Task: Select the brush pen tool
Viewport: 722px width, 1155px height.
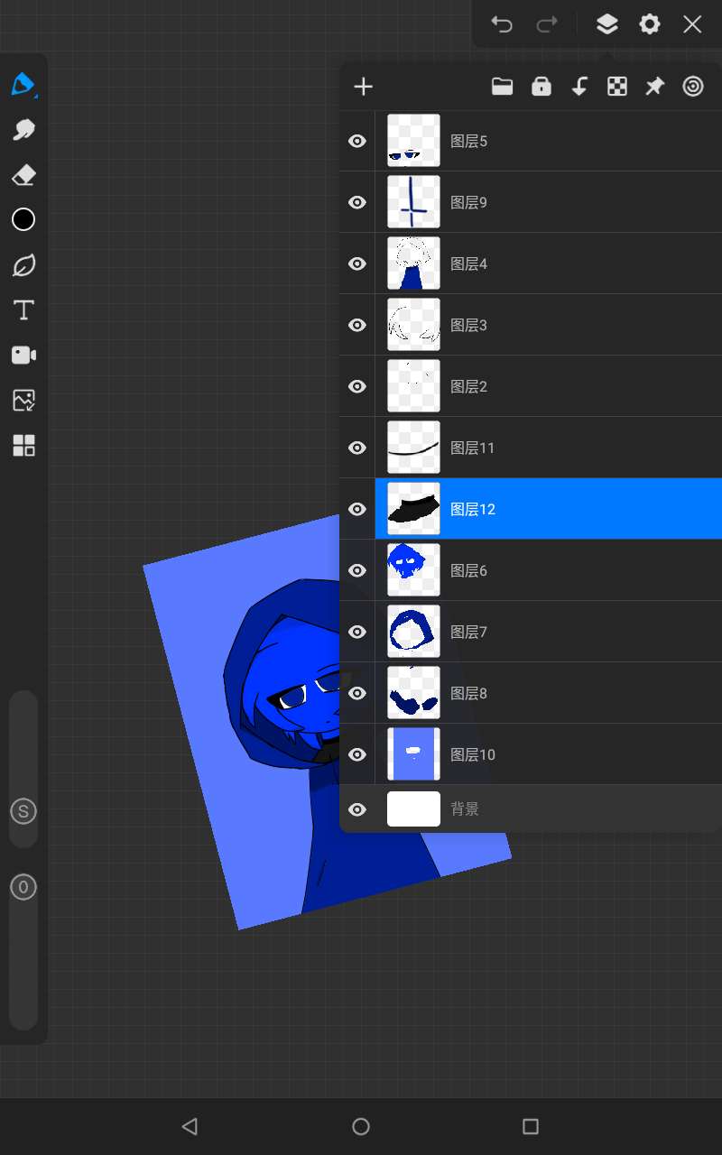Action: point(23,85)
